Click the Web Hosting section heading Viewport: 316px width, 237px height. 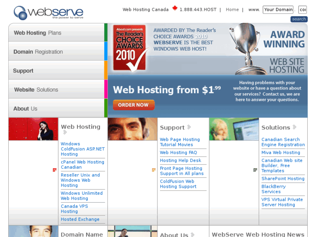pos(80,127)
